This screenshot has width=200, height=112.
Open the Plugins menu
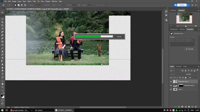click(48, 1)
